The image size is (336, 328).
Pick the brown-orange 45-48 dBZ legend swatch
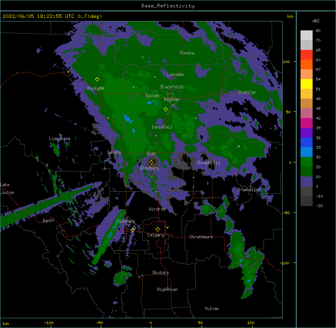click(306, 103)
